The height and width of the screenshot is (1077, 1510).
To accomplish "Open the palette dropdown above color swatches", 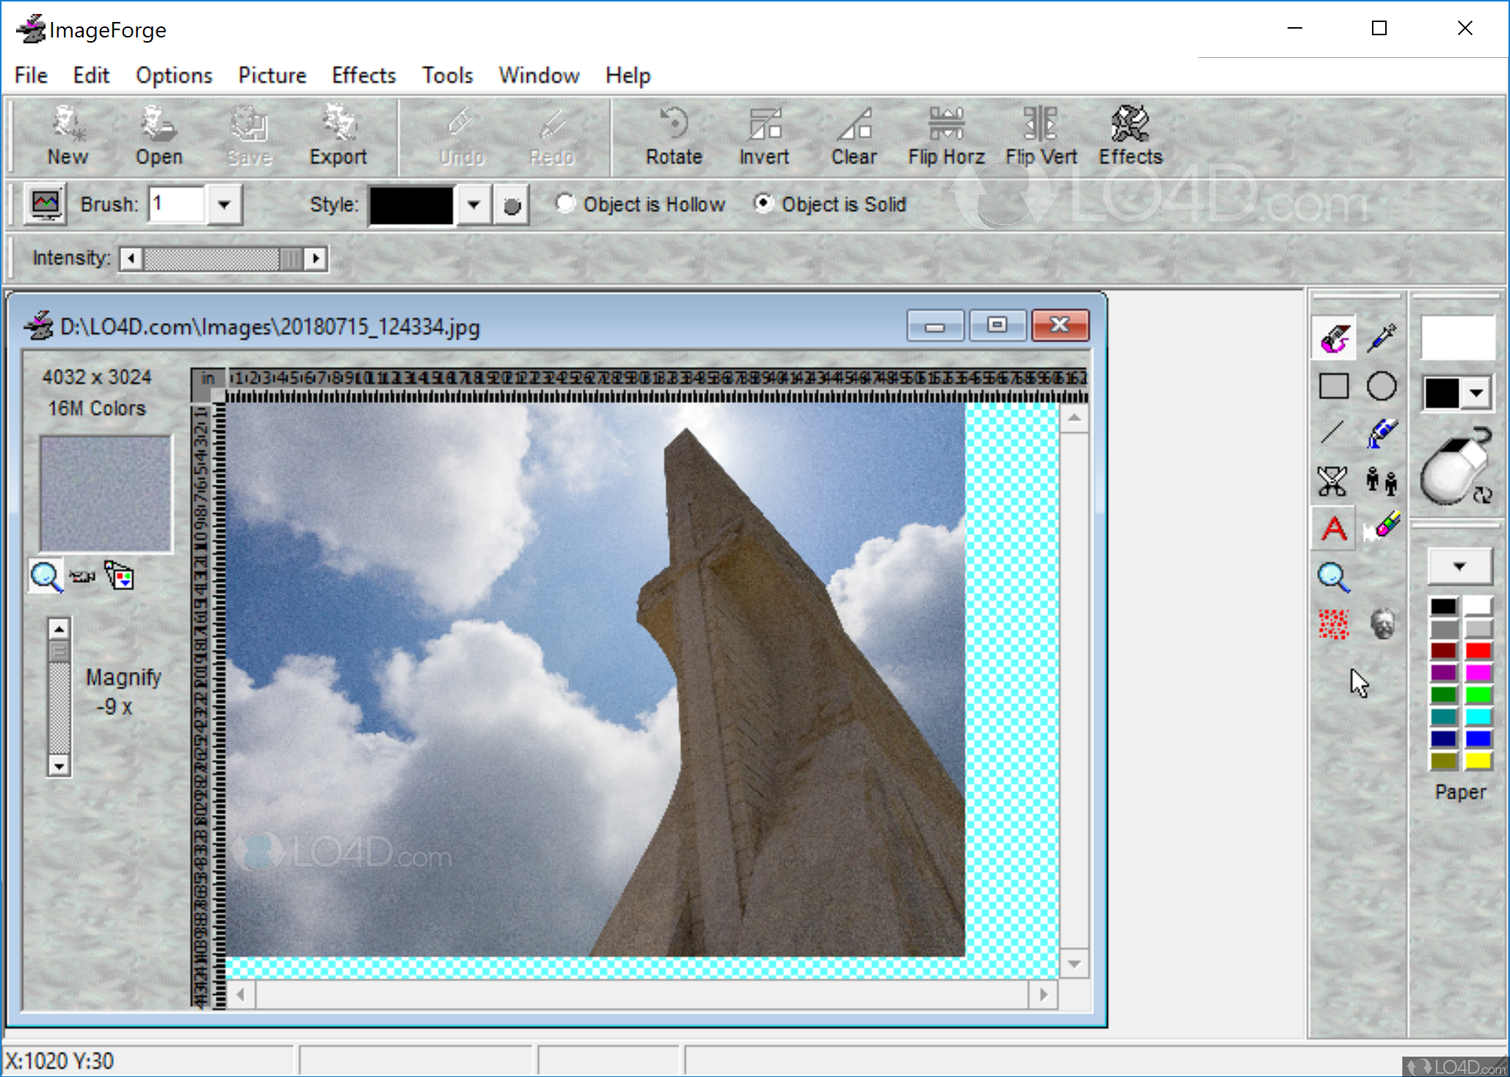I will click(1459, 567).
